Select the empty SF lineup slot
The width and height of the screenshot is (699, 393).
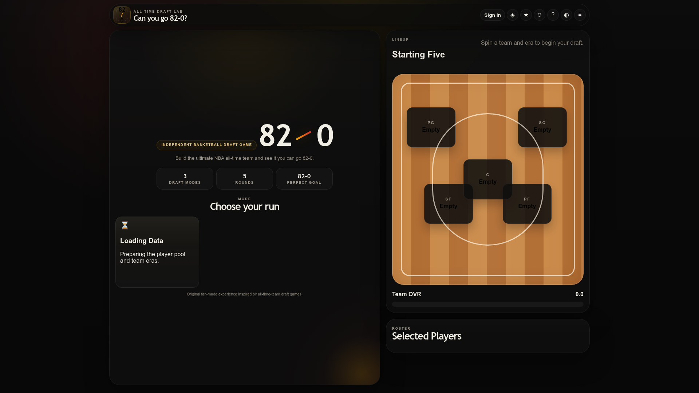pyautogui.click(x=449, y=204)
